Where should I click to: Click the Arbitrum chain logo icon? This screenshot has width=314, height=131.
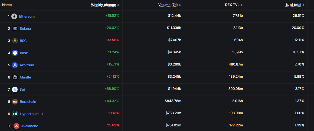point(15,65)
